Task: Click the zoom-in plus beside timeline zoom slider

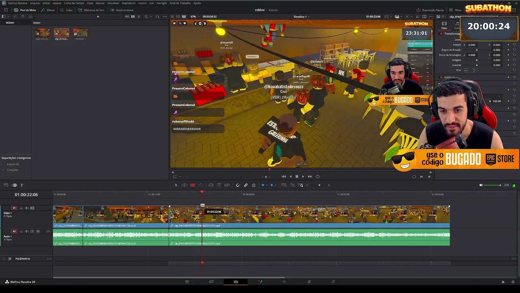Action: coord(329,185)
